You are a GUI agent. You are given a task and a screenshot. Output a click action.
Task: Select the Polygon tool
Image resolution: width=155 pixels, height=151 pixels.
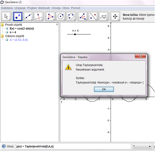[x=50, y=16]
